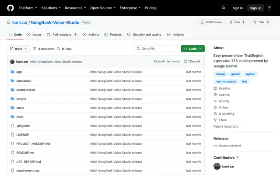
Task: Open the main branch selector dropdown
Action: [x=18, y=49]
